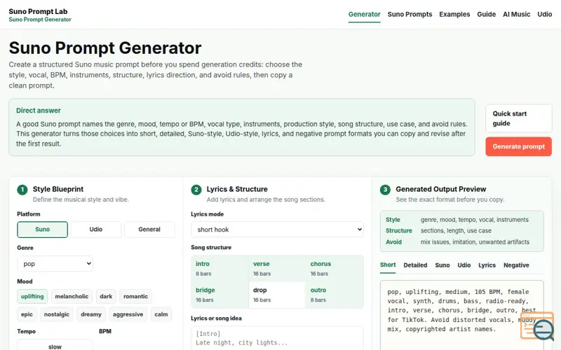Open the Guide navigation link
The height and width of the screenshot is (350, 561).
pos(486,14)
